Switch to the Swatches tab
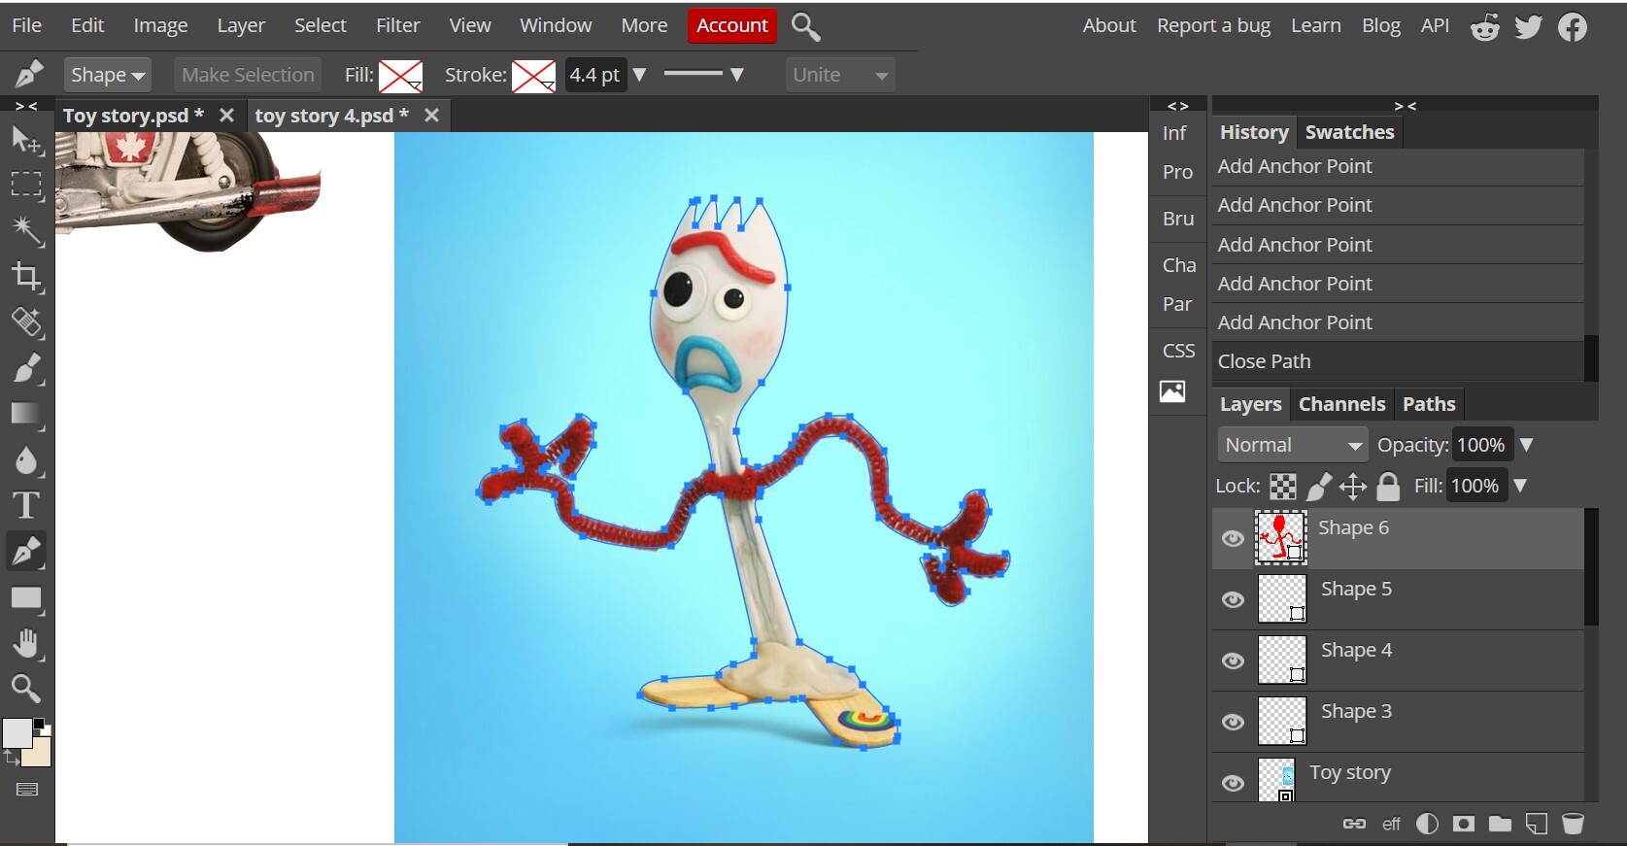This screenshot has width=1627, height=846. 1349,132
